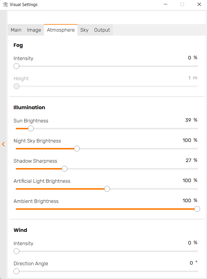The image size is (207, 279).
Task: Click the Night Sky Brightness slider handle
Action: [x=77, y=149]
